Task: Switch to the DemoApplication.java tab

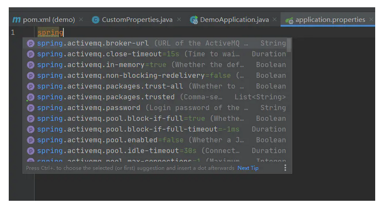Action: [234, 20]
